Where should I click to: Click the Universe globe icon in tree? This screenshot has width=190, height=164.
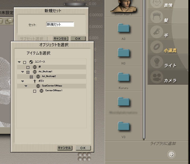[x=31, y=62]
